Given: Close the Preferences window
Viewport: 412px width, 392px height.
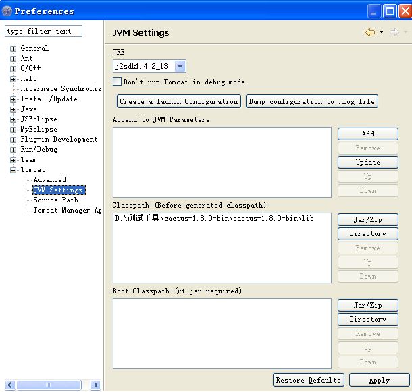Looking at the screenshot, I should [405, 11].
